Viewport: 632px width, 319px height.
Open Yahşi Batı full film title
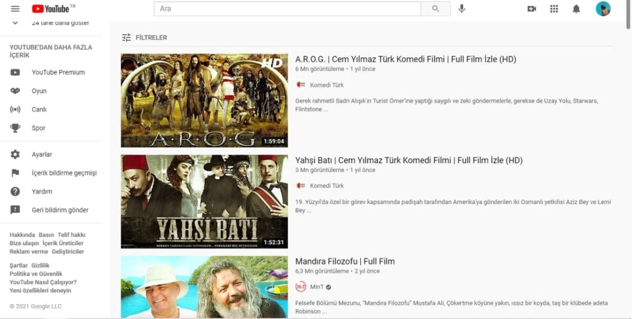pos(409,160)
